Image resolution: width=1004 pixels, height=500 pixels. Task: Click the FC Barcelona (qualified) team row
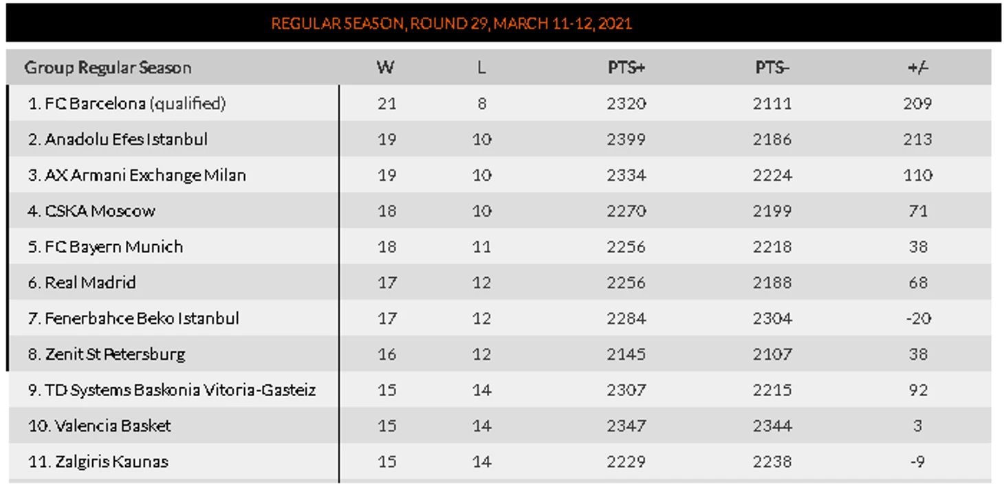(x=499, y=103)
